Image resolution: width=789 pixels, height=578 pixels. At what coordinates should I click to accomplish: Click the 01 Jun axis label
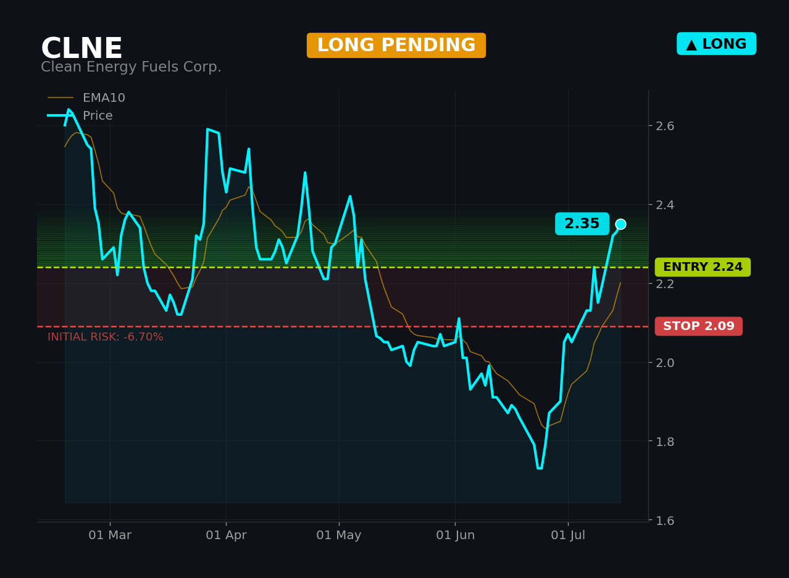[x=456, y=535]
